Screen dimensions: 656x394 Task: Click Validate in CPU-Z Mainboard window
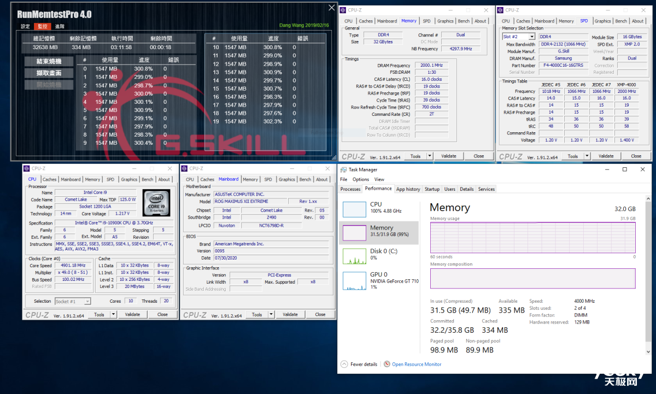point(290,314)
